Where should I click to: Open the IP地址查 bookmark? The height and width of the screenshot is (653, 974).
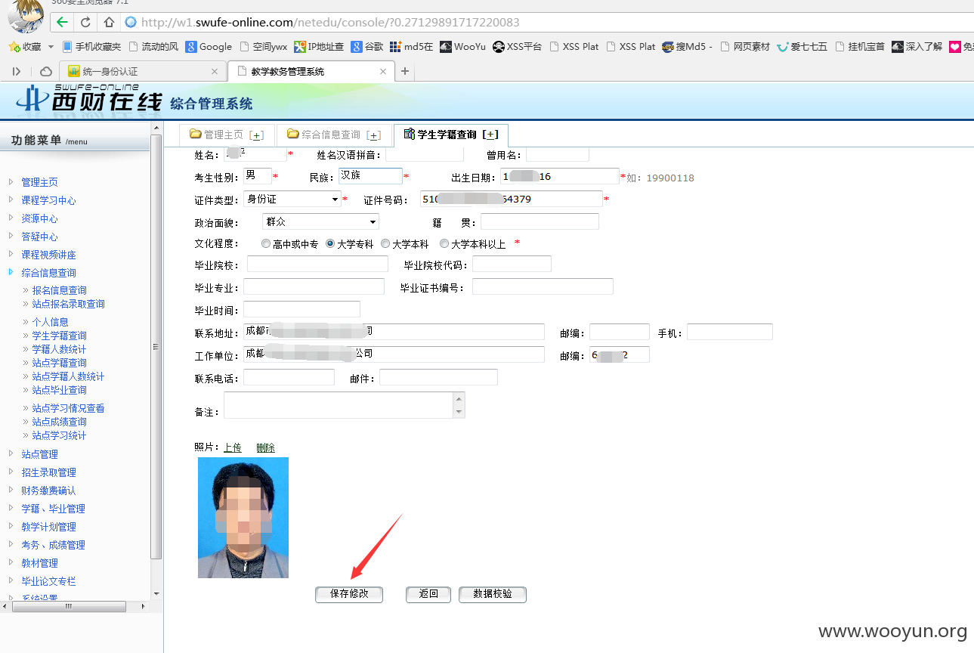pos(319,47)
